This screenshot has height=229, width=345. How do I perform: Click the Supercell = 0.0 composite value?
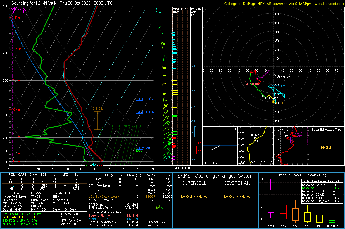(x=71, y=214)
